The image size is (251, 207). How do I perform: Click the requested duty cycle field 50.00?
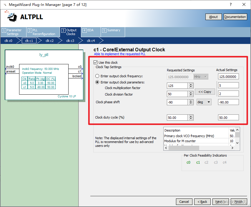[x=177, y=117]
